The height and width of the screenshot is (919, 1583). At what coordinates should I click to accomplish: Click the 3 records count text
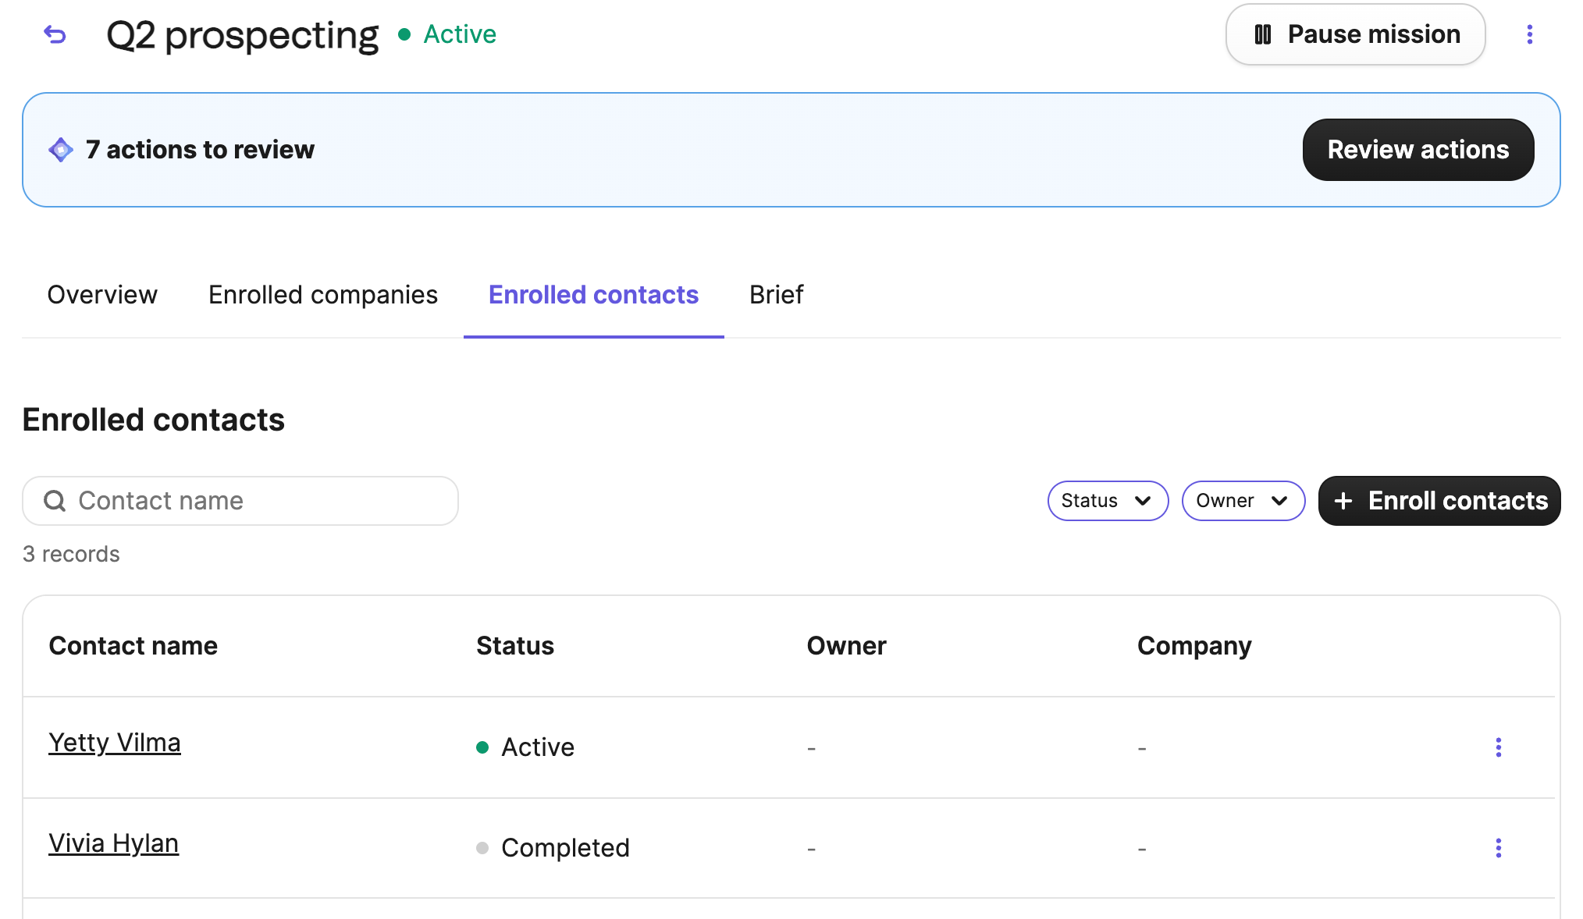coord(71,554)
